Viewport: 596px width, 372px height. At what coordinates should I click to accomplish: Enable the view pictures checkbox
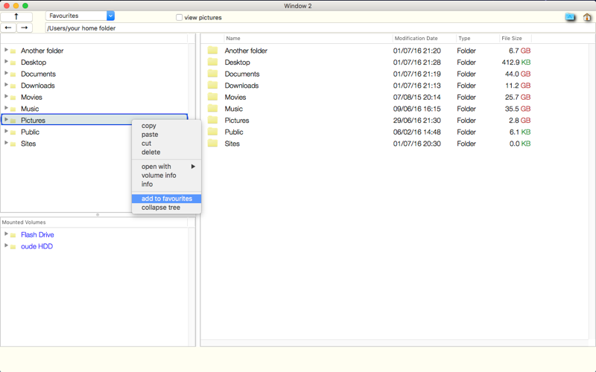pos(179,17)
